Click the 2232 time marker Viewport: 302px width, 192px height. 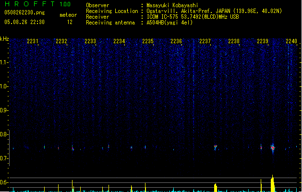tap(61, 41)
